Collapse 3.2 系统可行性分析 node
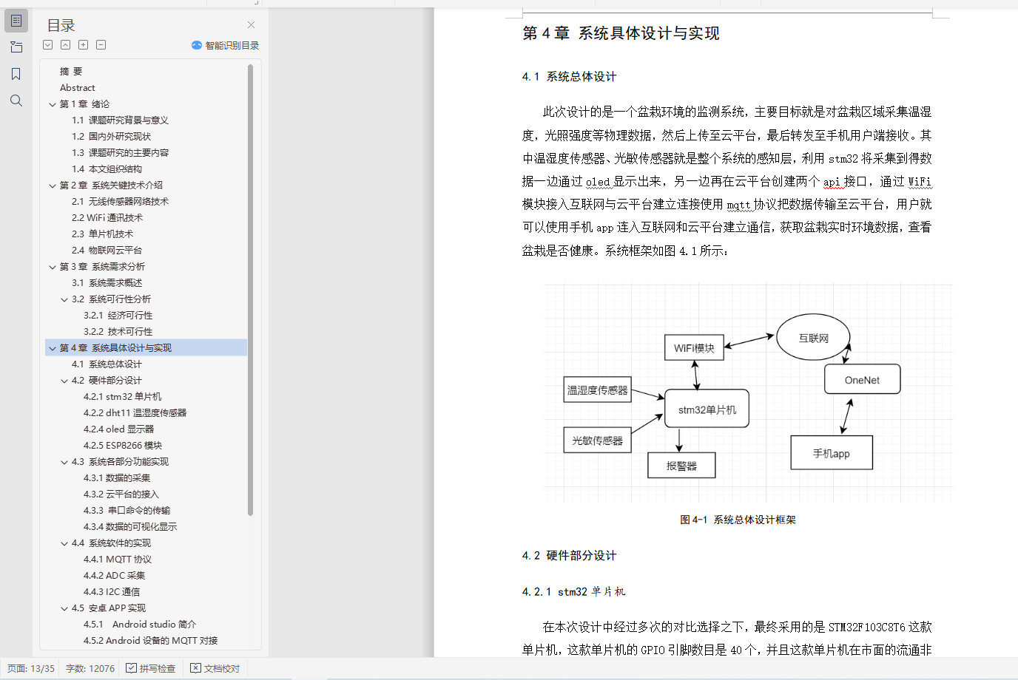Viewport: 1018px width, 680px height. (x=64, y=299)
